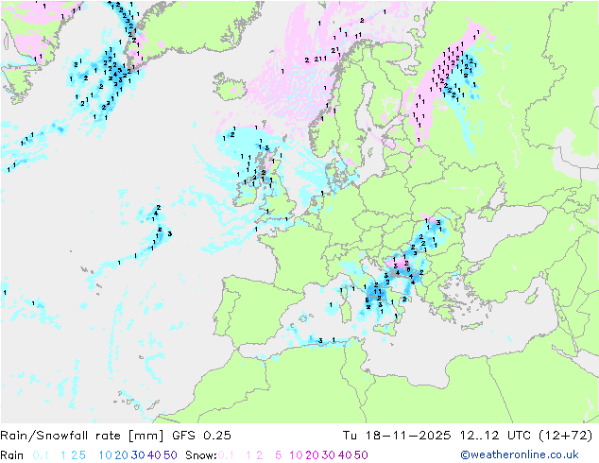Select the date text '18-11-2025'
The height and width of the screenshot is (463, 599).
(408, 436)
